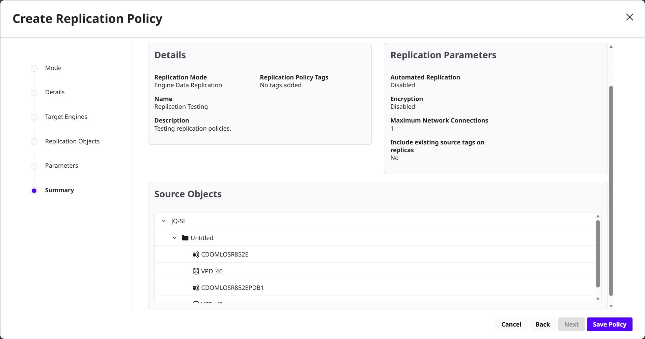
Task: Click the summary panel scroll up arrow
Action: [611, 47]
